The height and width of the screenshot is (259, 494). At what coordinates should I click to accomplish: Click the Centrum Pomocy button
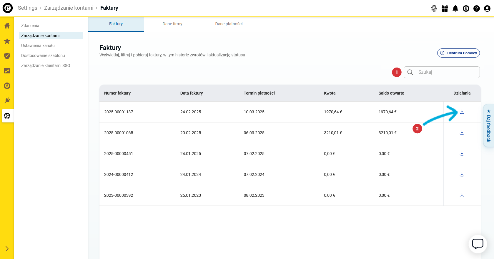coord(458,53)
